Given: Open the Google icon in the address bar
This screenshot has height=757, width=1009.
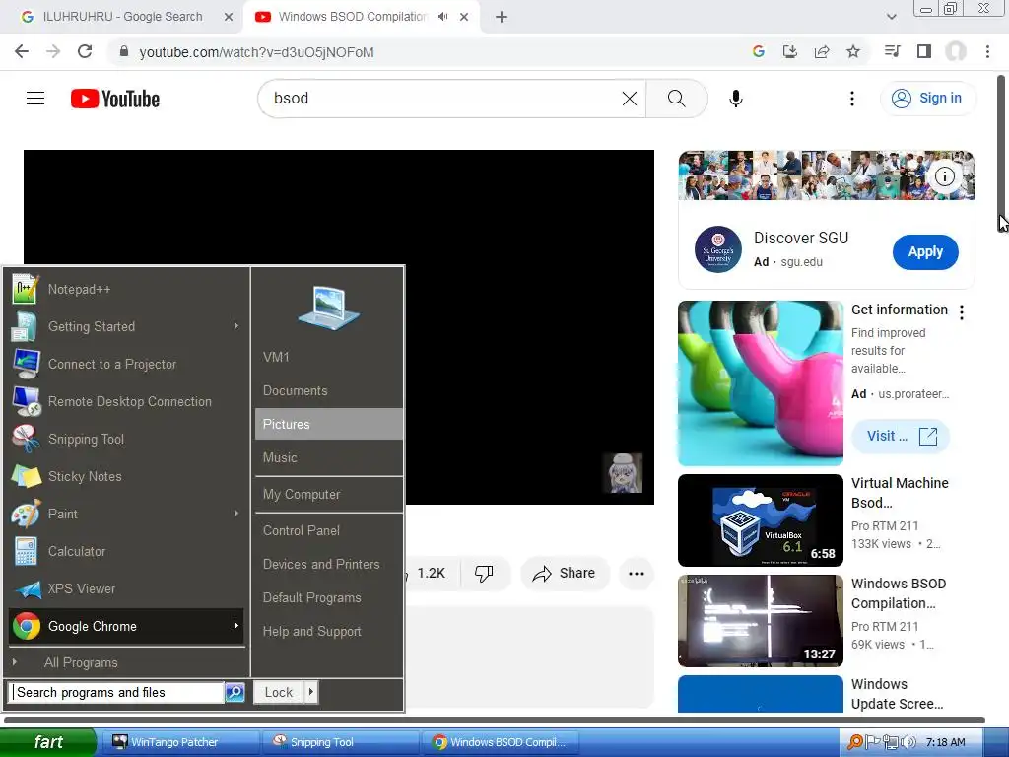Looking at the screenshot, I should pos(759,51).
